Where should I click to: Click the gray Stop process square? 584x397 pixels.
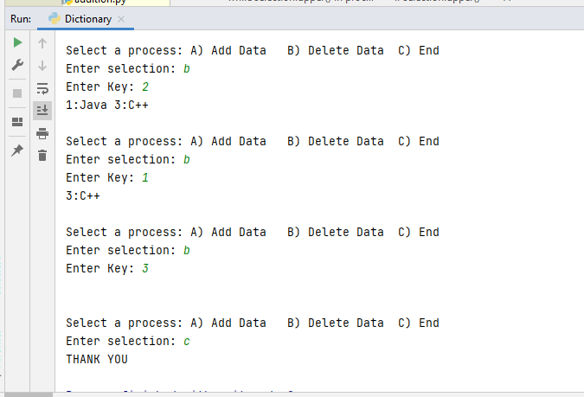pyautogui.click(x=17, y=93)
